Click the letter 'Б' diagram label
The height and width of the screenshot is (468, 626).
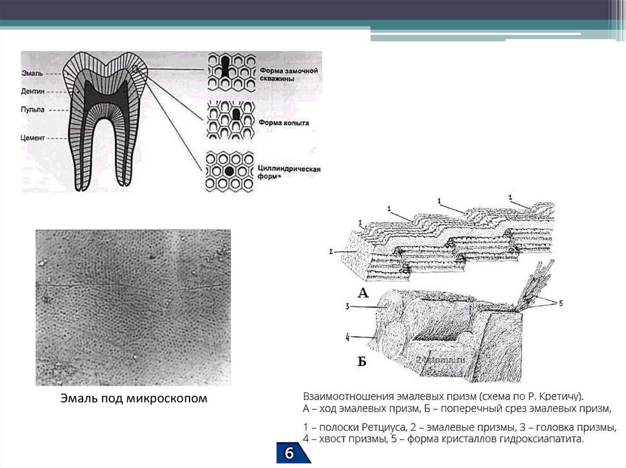tap(362, 362)
